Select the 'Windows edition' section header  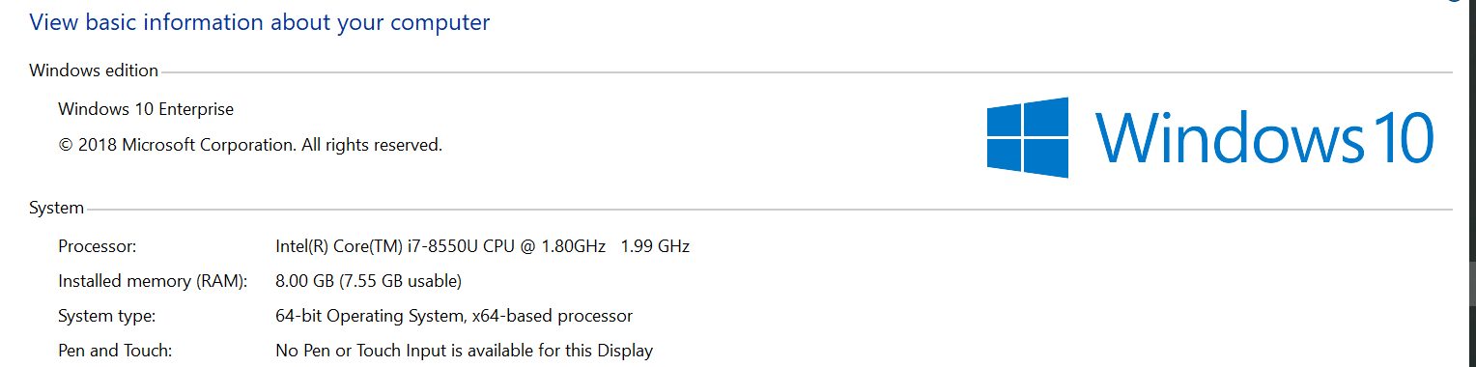pos(94,71)
